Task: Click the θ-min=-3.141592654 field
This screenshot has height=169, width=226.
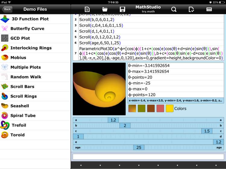Action: (176, 66)
